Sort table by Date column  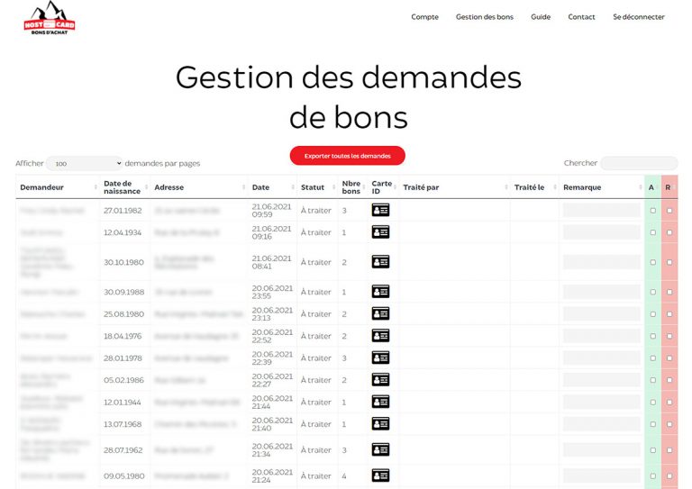(272, 187)
